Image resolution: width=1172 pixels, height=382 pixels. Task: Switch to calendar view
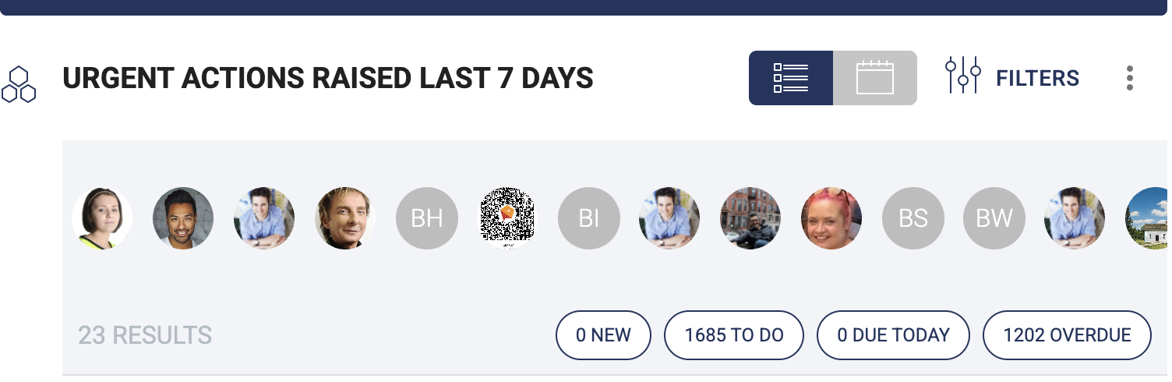[x=875, y=78]
